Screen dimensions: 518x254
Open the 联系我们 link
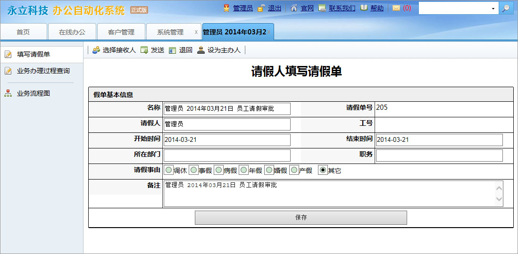342,8
